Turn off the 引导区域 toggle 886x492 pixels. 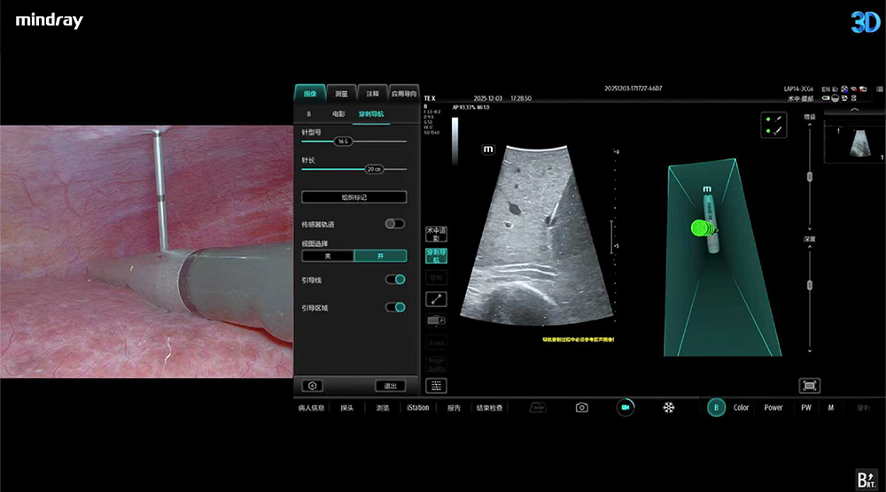click(395, 307)
